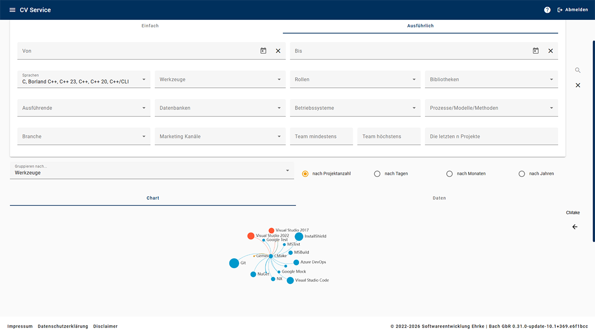Click the CMake label above arrow
This screenshot has height=334, width=595.
pos(573,213)
